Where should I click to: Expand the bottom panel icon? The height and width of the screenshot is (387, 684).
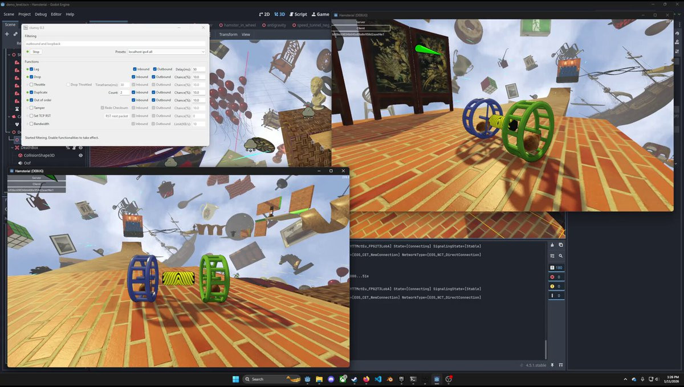(x=561, y=365)
